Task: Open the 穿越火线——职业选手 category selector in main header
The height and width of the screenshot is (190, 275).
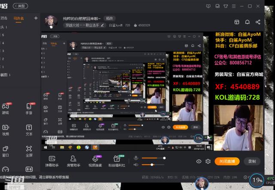Action: pos(85,25)
